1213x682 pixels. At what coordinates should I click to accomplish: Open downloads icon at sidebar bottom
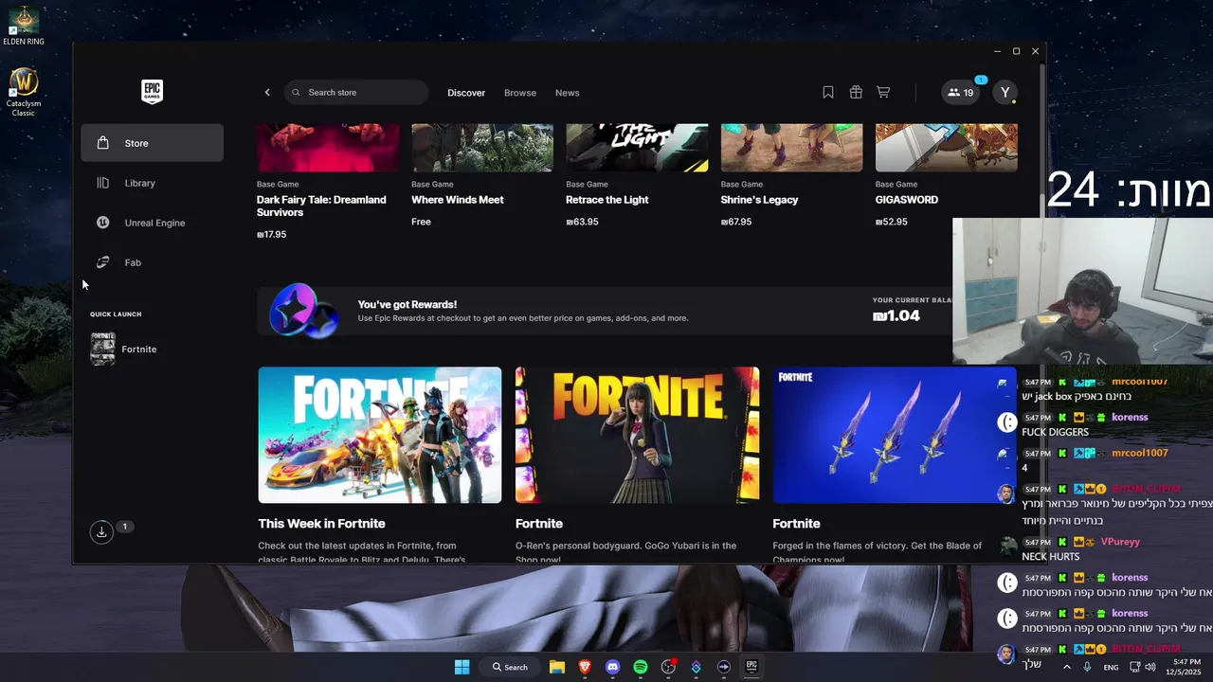point(101,532)
